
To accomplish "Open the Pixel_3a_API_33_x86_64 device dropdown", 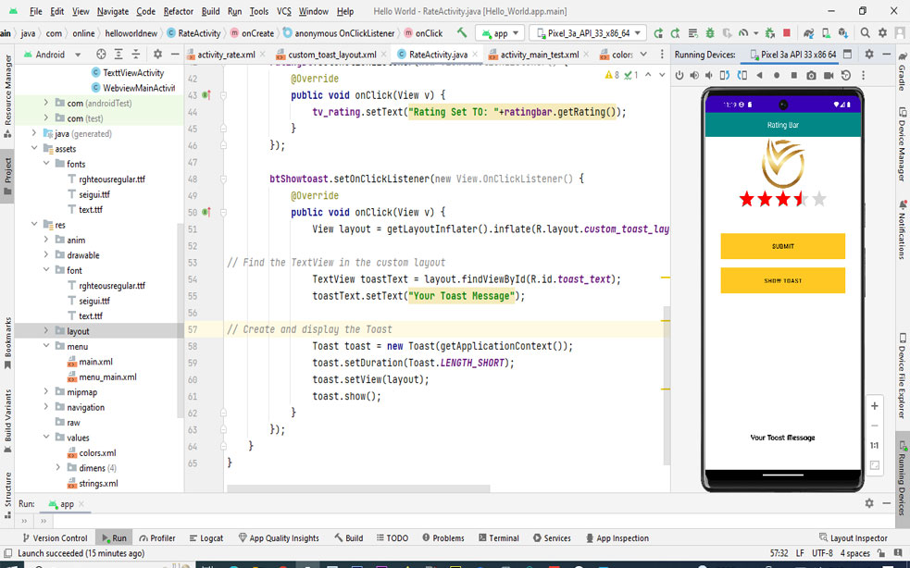I will [x=587, y=33].
